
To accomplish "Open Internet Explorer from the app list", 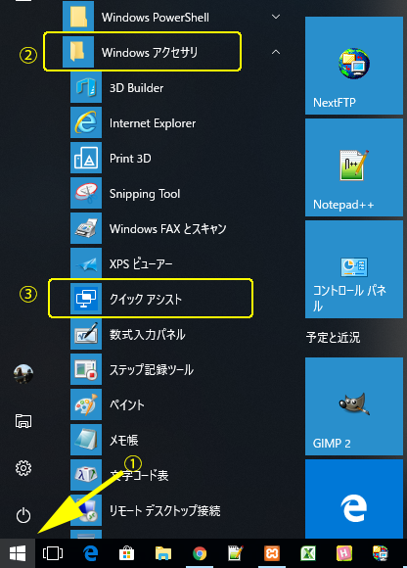I will pos(145,123).
